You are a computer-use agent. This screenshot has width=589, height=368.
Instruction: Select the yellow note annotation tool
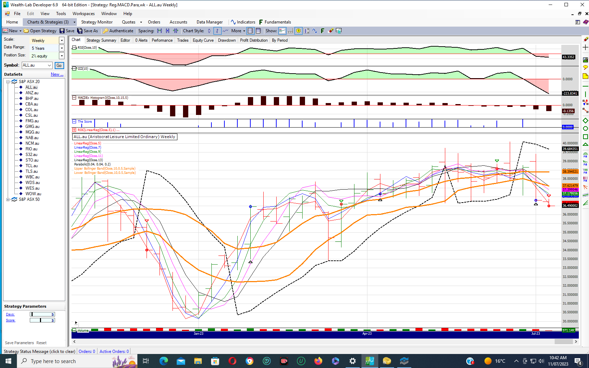coord(585,76)
